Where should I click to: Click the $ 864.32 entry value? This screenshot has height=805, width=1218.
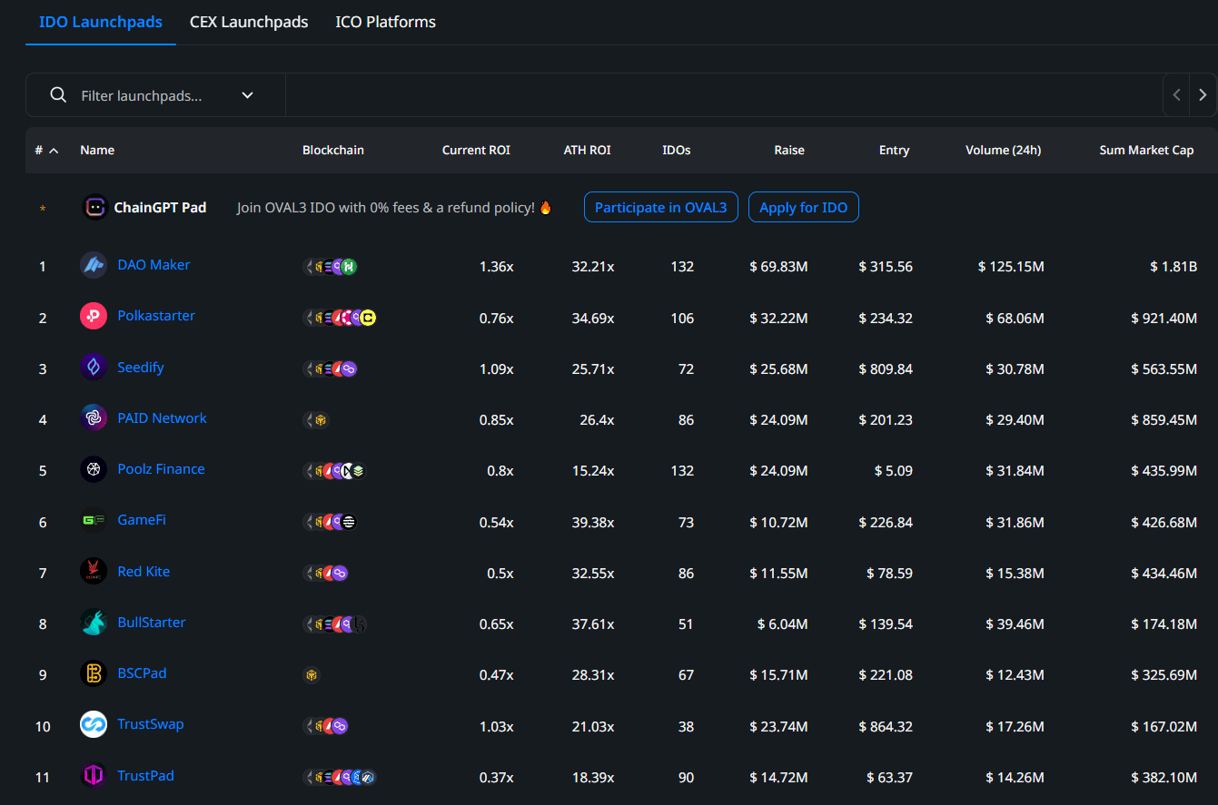[x=886, y=726]
